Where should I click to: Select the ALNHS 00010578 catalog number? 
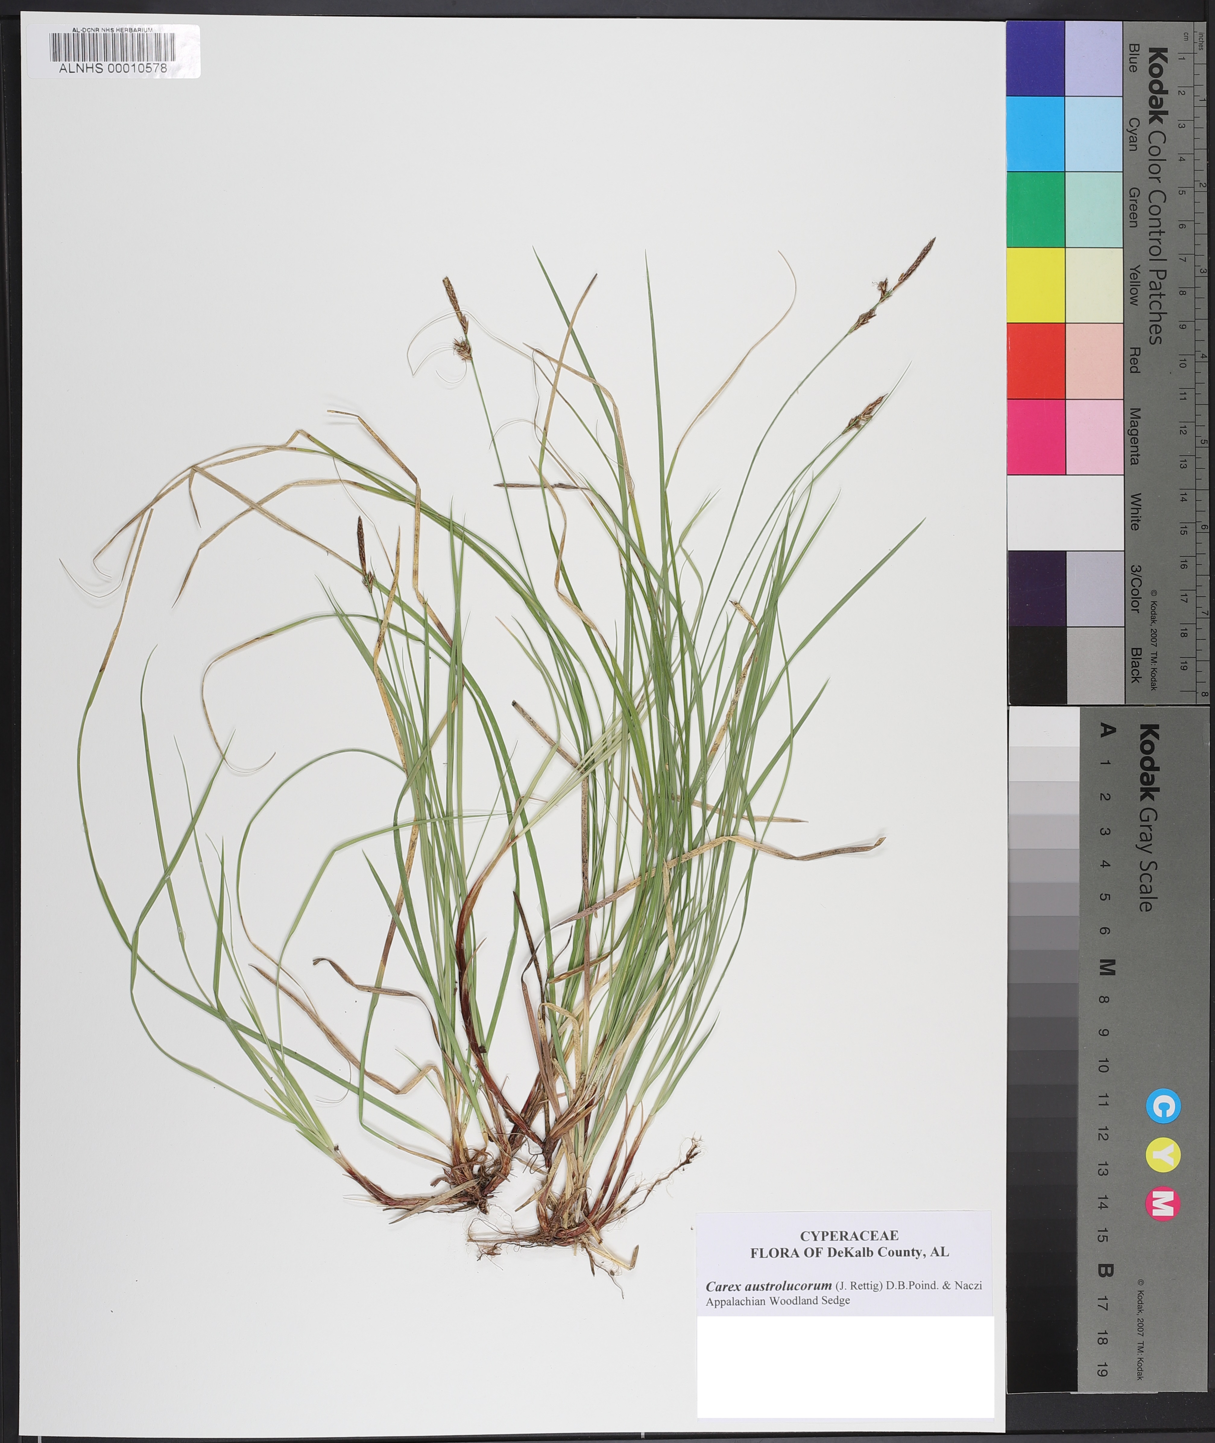[x=113, y=69]
